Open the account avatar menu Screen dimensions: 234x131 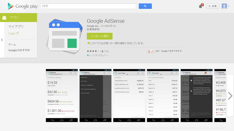click(224, 6)
